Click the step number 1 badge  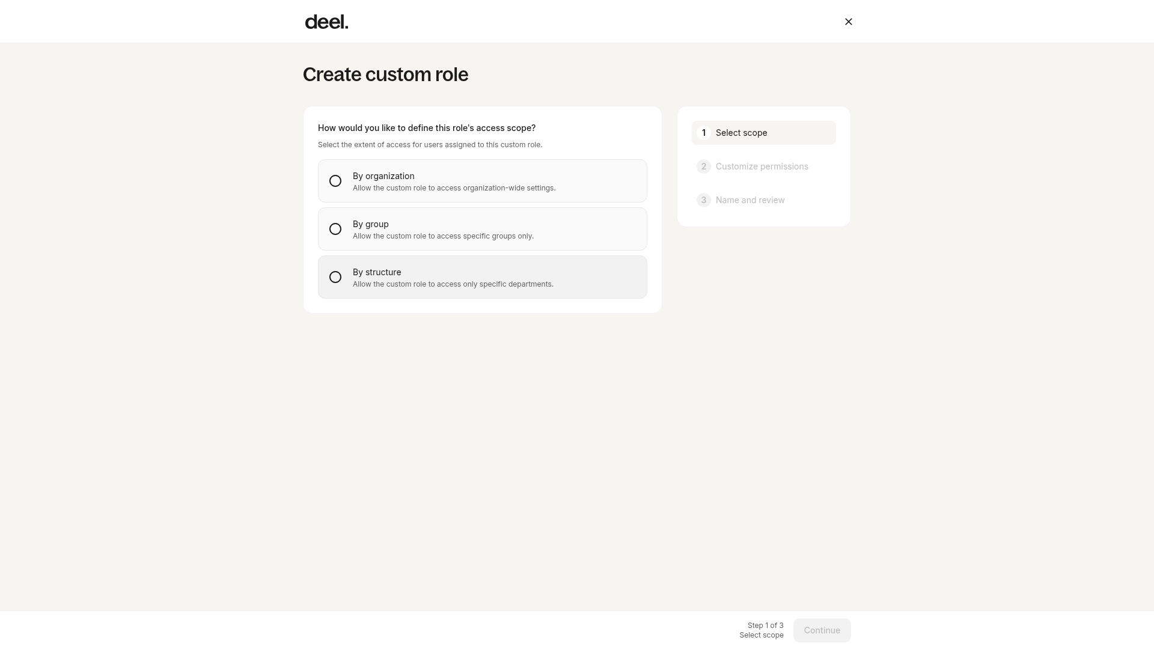(x=704, y=133)
